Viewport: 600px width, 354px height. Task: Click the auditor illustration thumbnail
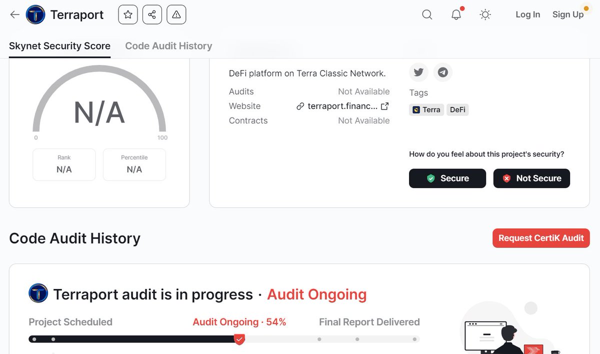510,327
